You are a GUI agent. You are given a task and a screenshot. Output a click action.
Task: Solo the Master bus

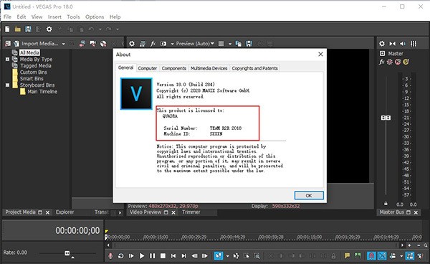406,62
